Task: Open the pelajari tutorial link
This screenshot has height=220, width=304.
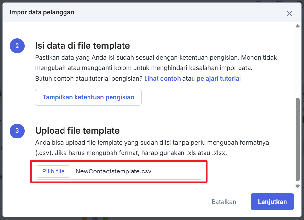Action: coord(218,78)
